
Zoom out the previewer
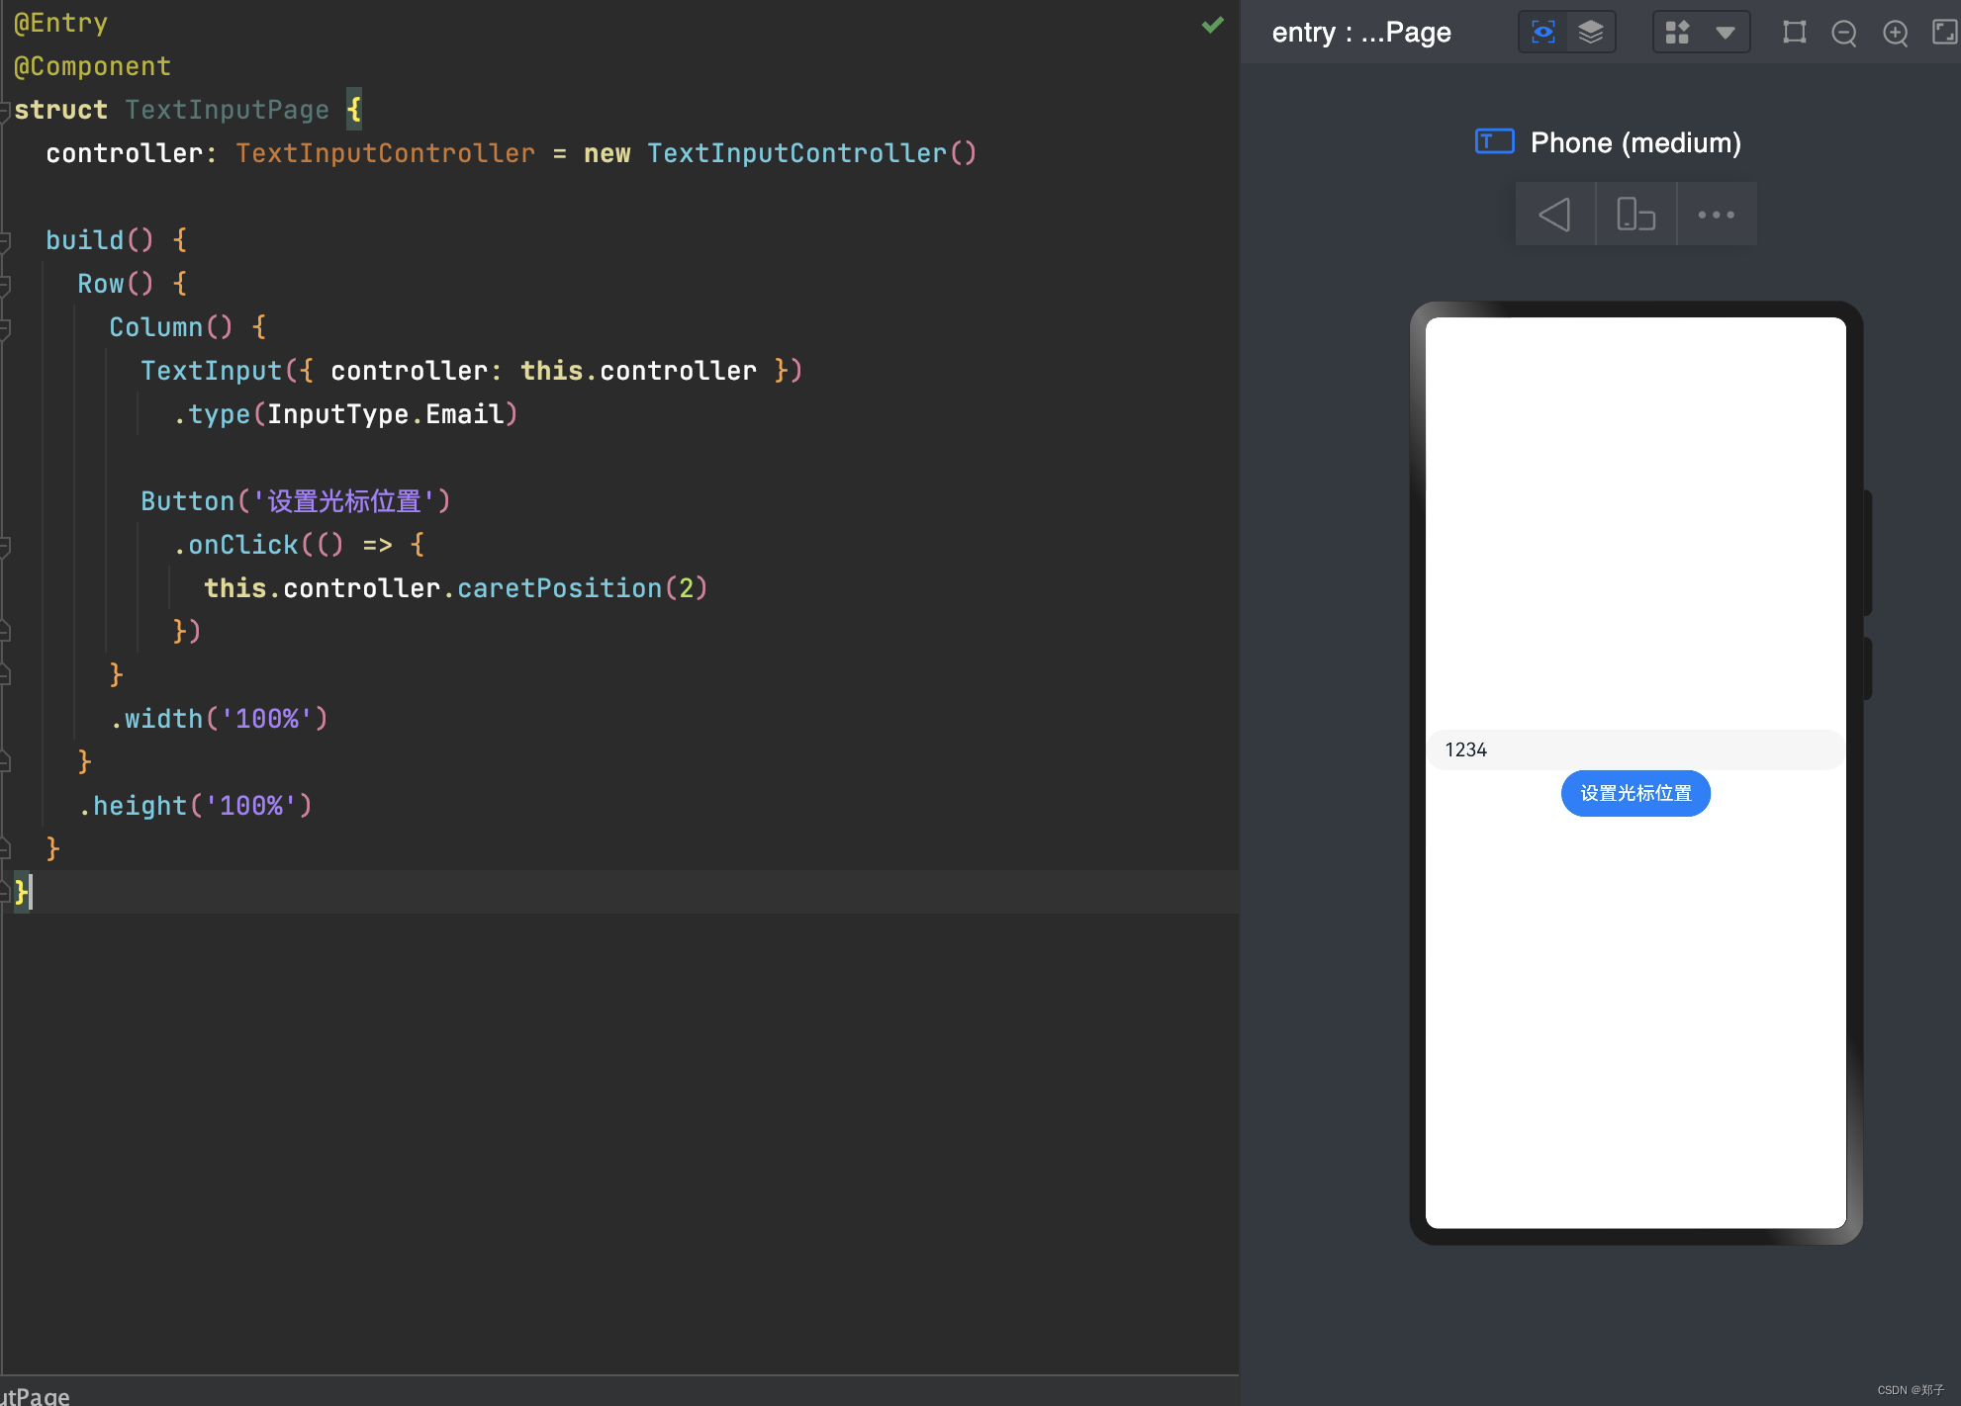[x=1844, y=33]
